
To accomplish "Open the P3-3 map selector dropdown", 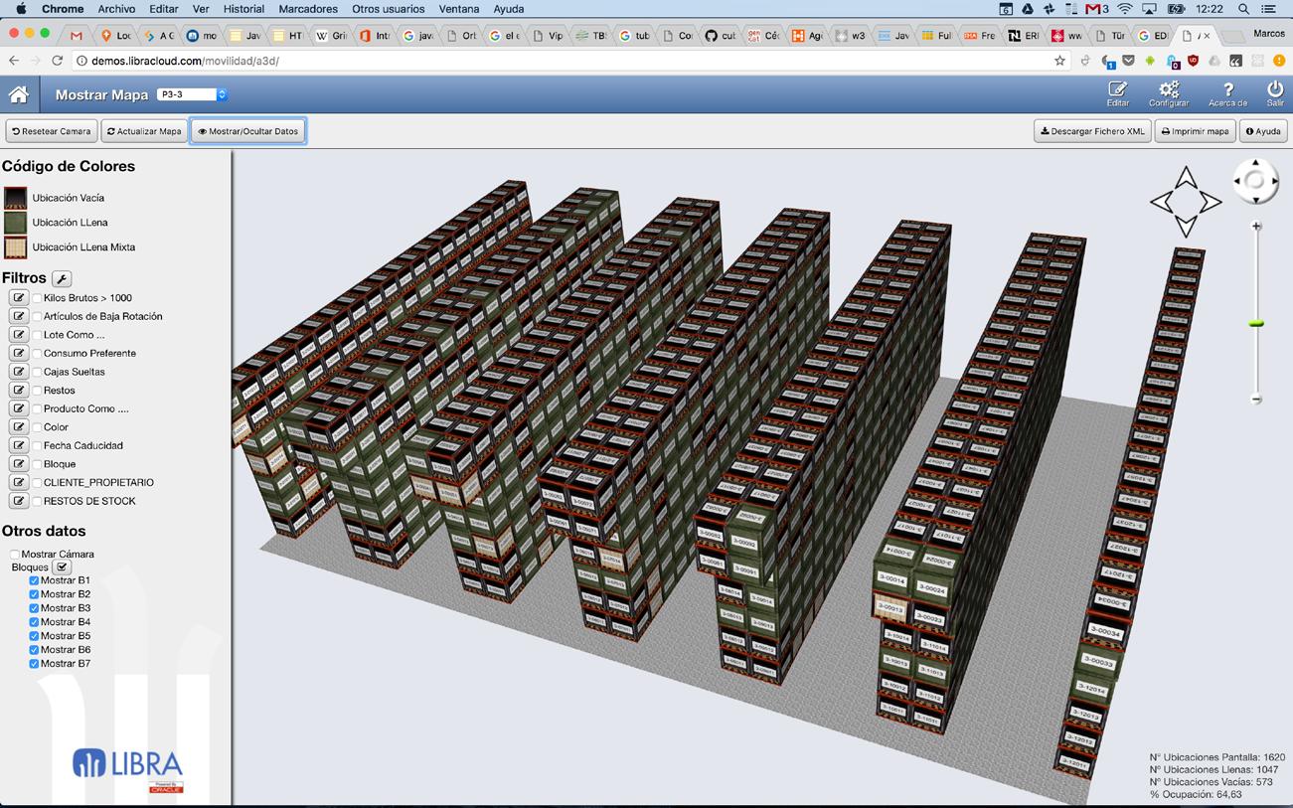I will 192,94.
